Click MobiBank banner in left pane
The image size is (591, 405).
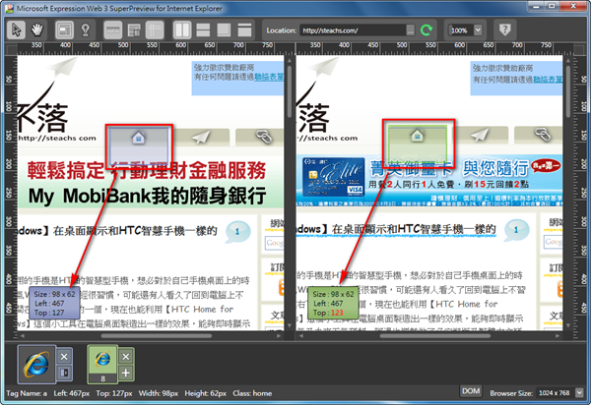tap(151, 183)
